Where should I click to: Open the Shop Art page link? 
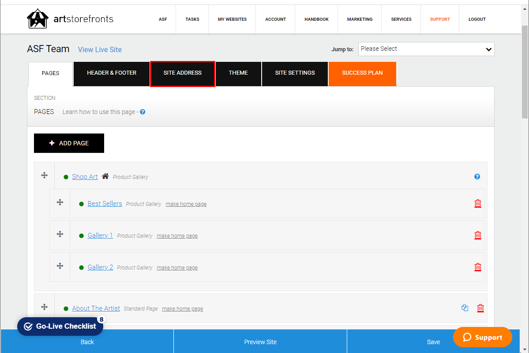click(x=85, y=177)
